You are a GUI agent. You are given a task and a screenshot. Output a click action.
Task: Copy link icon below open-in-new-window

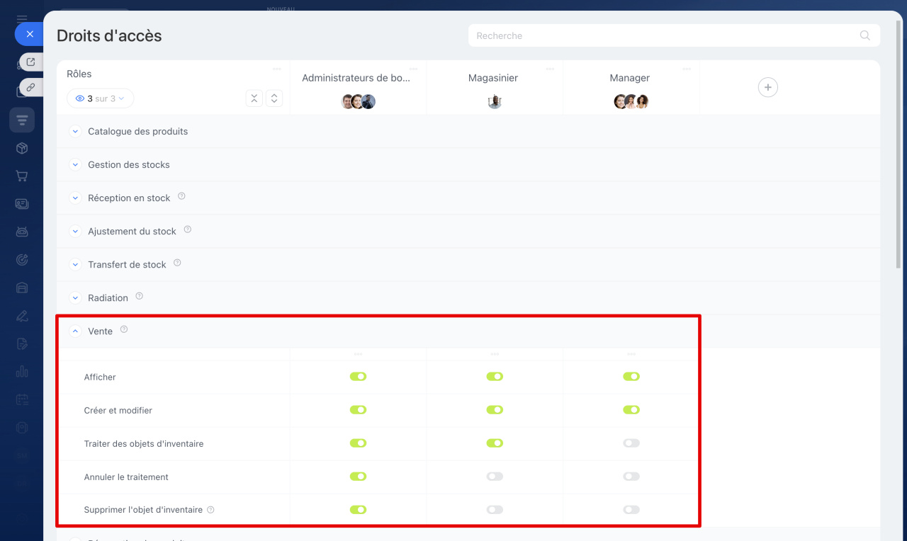30,88
